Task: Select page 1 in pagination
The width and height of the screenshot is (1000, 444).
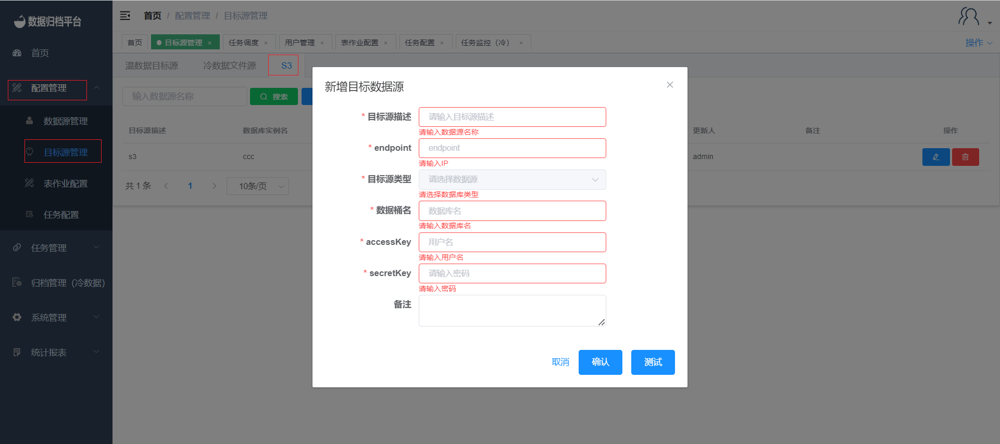Action: (x=190, y=186)
